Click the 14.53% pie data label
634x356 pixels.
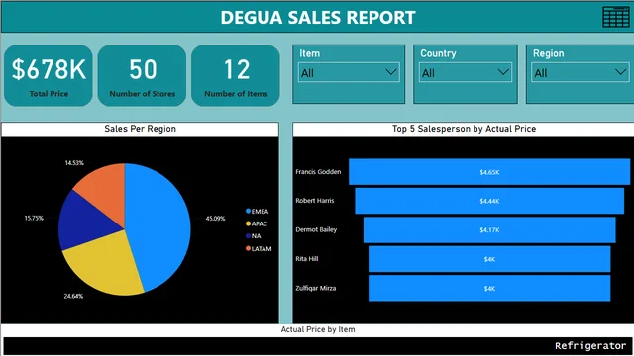point(74,163)
